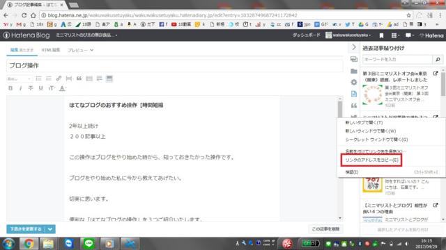Select the yellow 767 article thumbnail
446x250 pixels.
[372, 184]
